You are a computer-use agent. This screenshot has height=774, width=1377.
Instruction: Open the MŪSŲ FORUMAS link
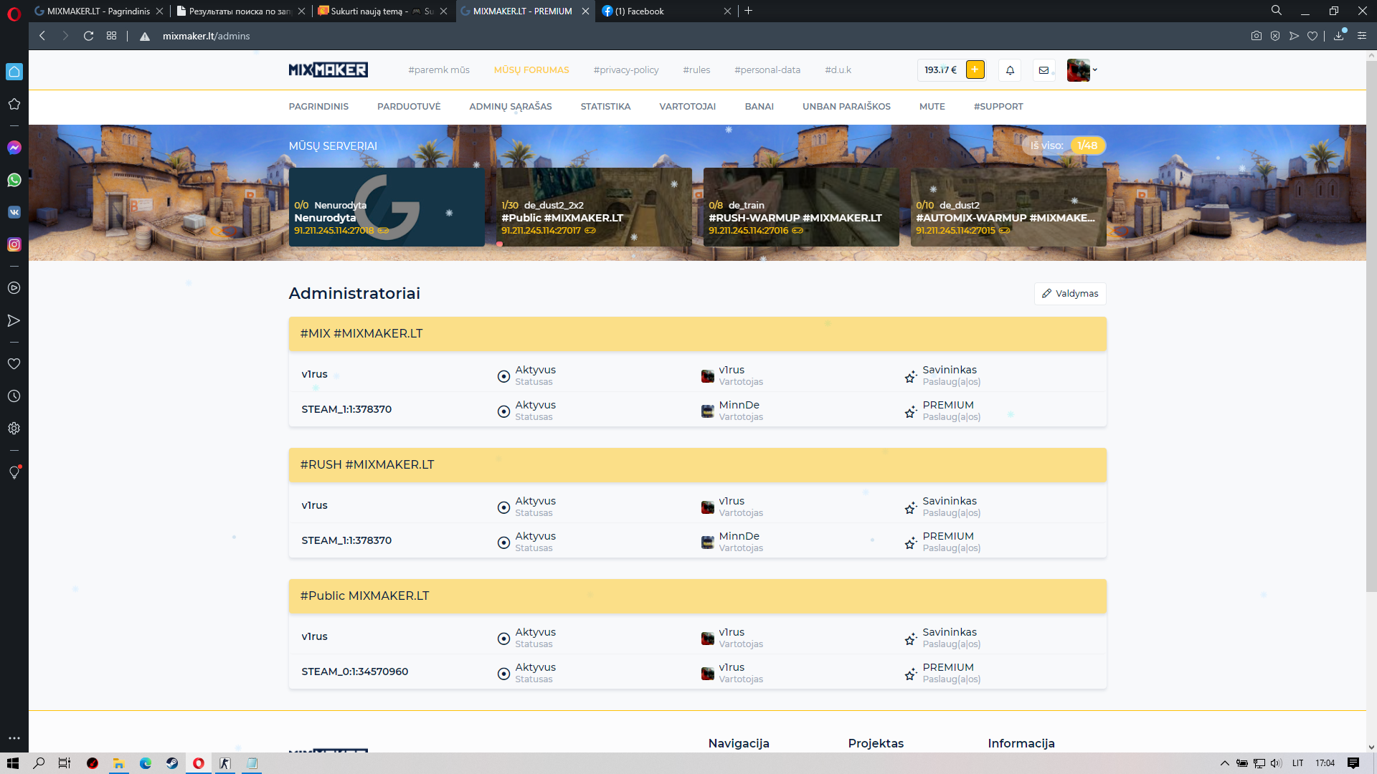[531, 70]
